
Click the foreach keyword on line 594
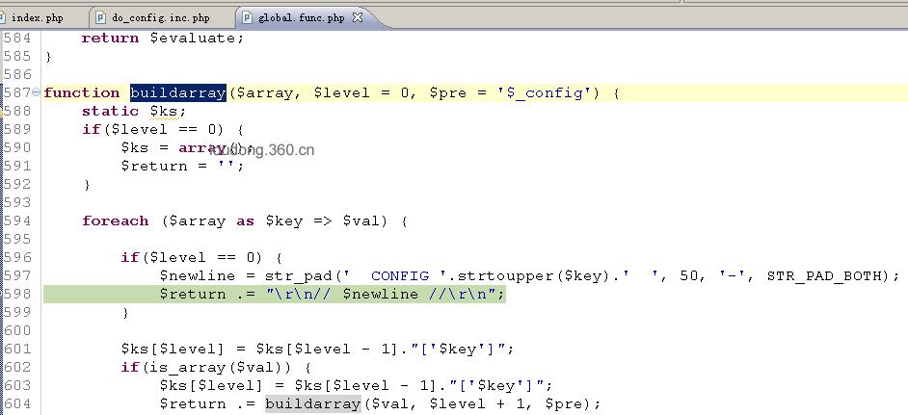(x=116, y=221)
